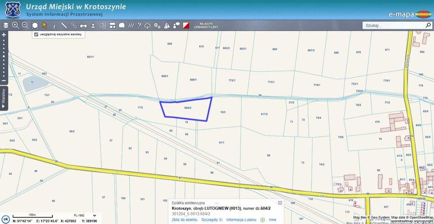Click parcel label 417/2 on map
This screenshot has height=224, width=434.
pyautogui.click(x=264, y=114)
